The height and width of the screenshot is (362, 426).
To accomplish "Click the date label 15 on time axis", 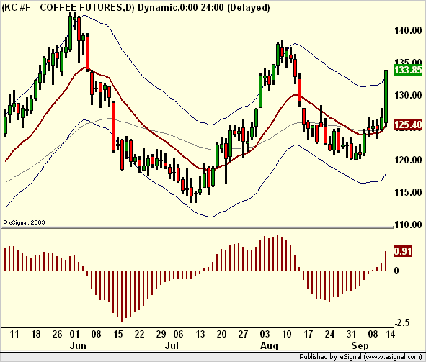I will click(118, 334).
